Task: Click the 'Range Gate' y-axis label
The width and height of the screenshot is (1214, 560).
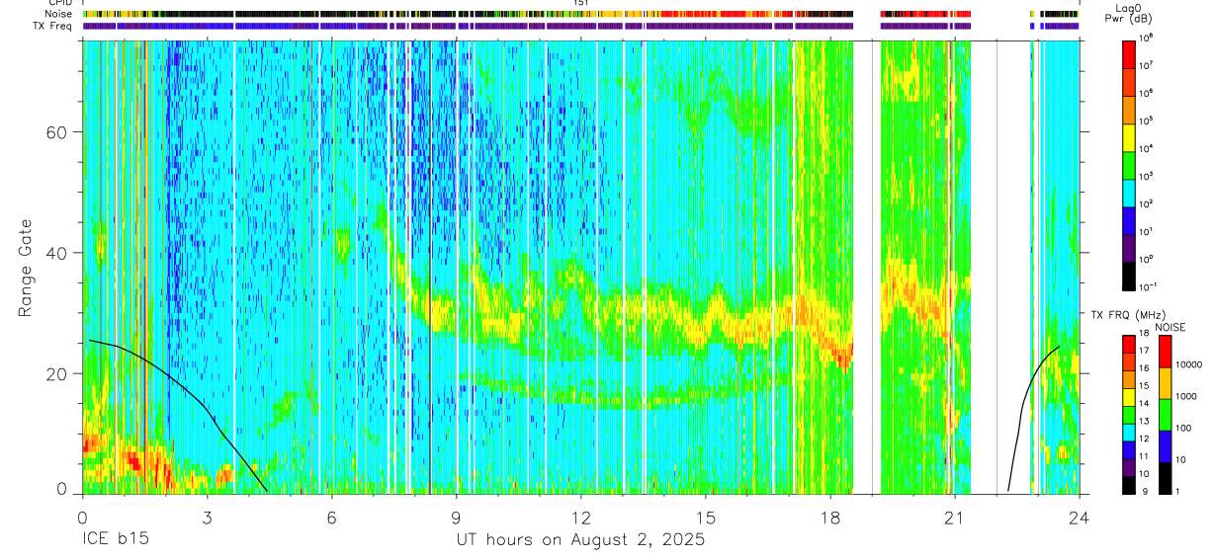Action: [26, 268]
